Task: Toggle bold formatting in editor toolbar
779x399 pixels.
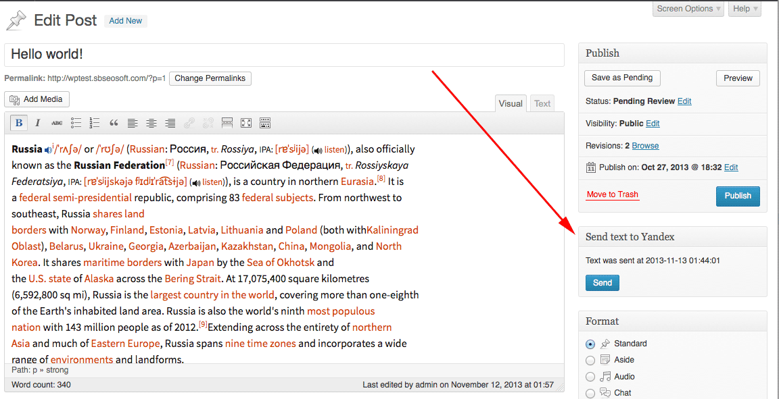Action: coord(19,123)
